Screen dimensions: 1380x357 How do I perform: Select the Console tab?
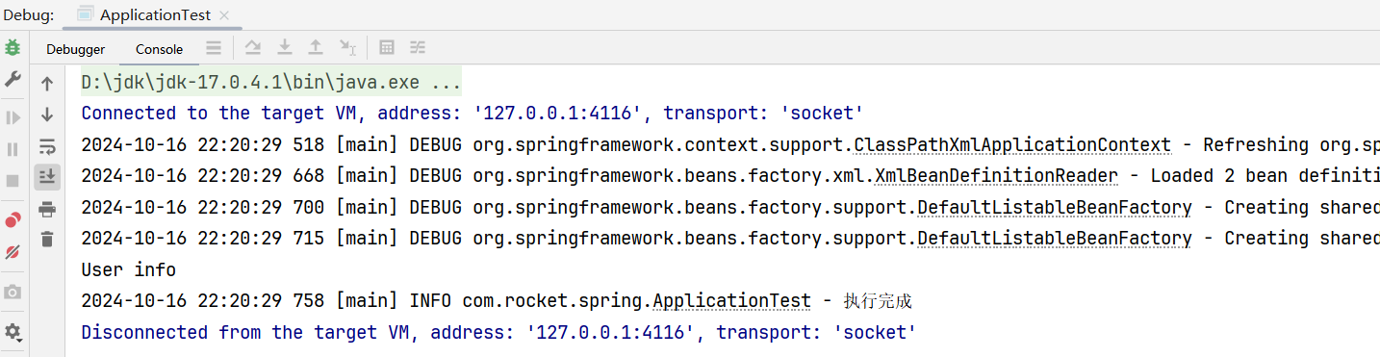pyautogui.click(x=159, y=49)
